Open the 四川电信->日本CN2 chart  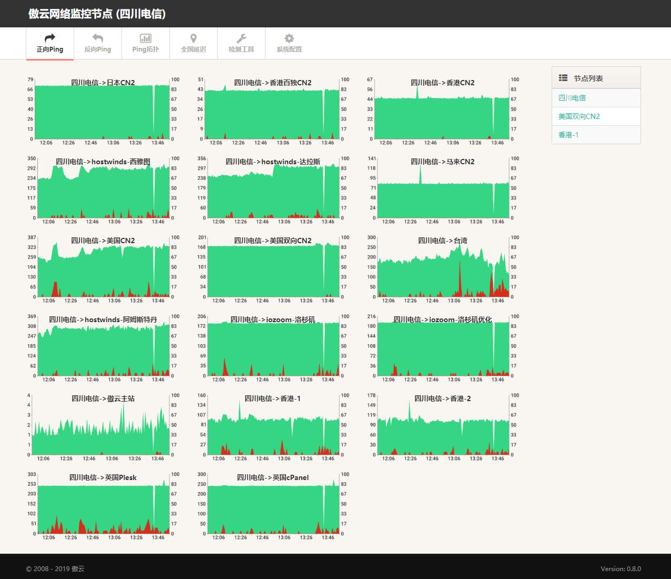pos(103,112)
